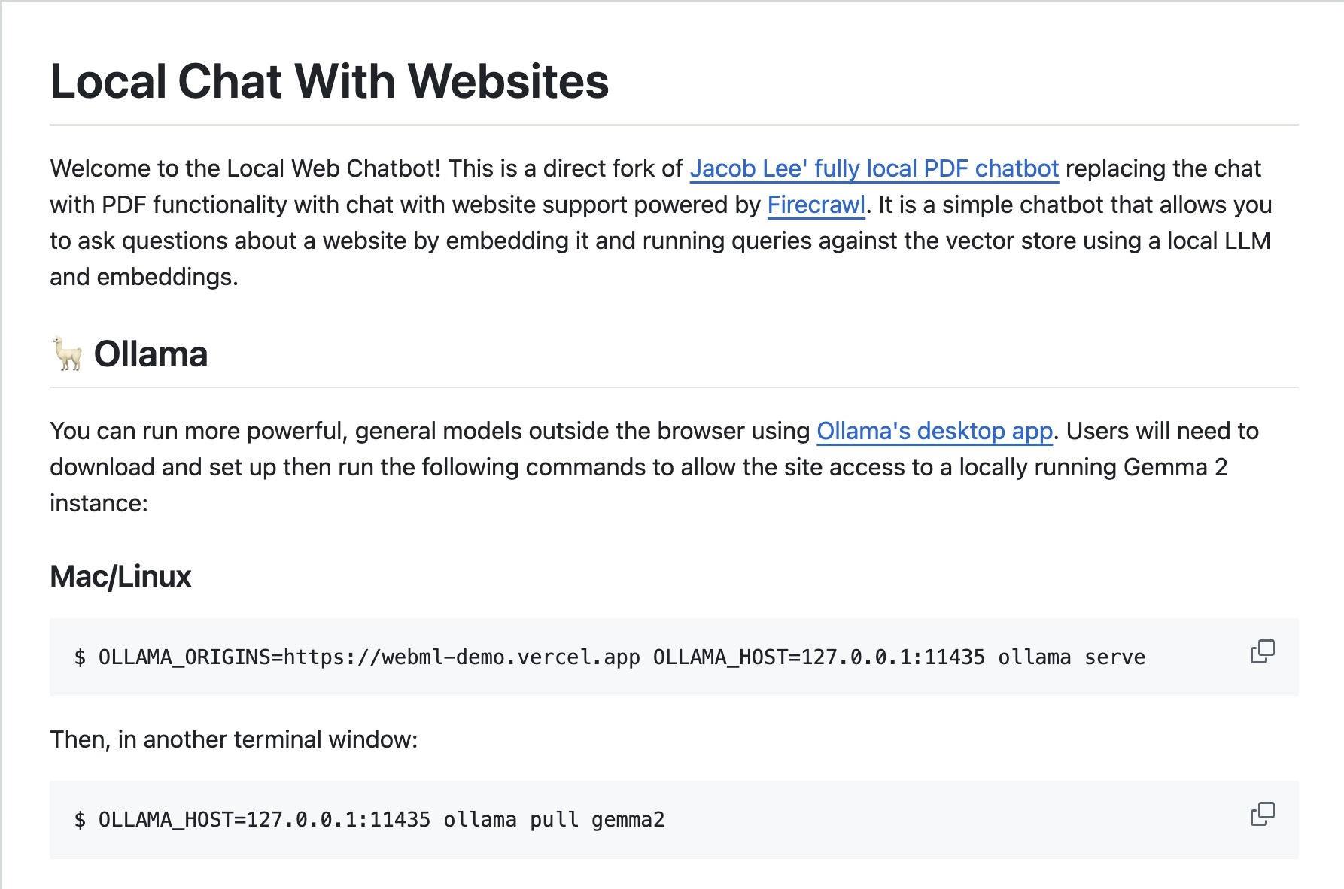The image size is (1344, 889).
Task: Click the dollar prompt of the serve command
Action: [80, 657]
